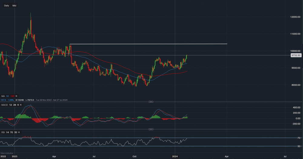Remove the RSI indicator with its X
The image size is (303, 159).
[19, 133]
